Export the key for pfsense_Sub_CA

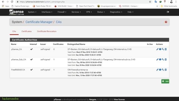pos(163,59)
